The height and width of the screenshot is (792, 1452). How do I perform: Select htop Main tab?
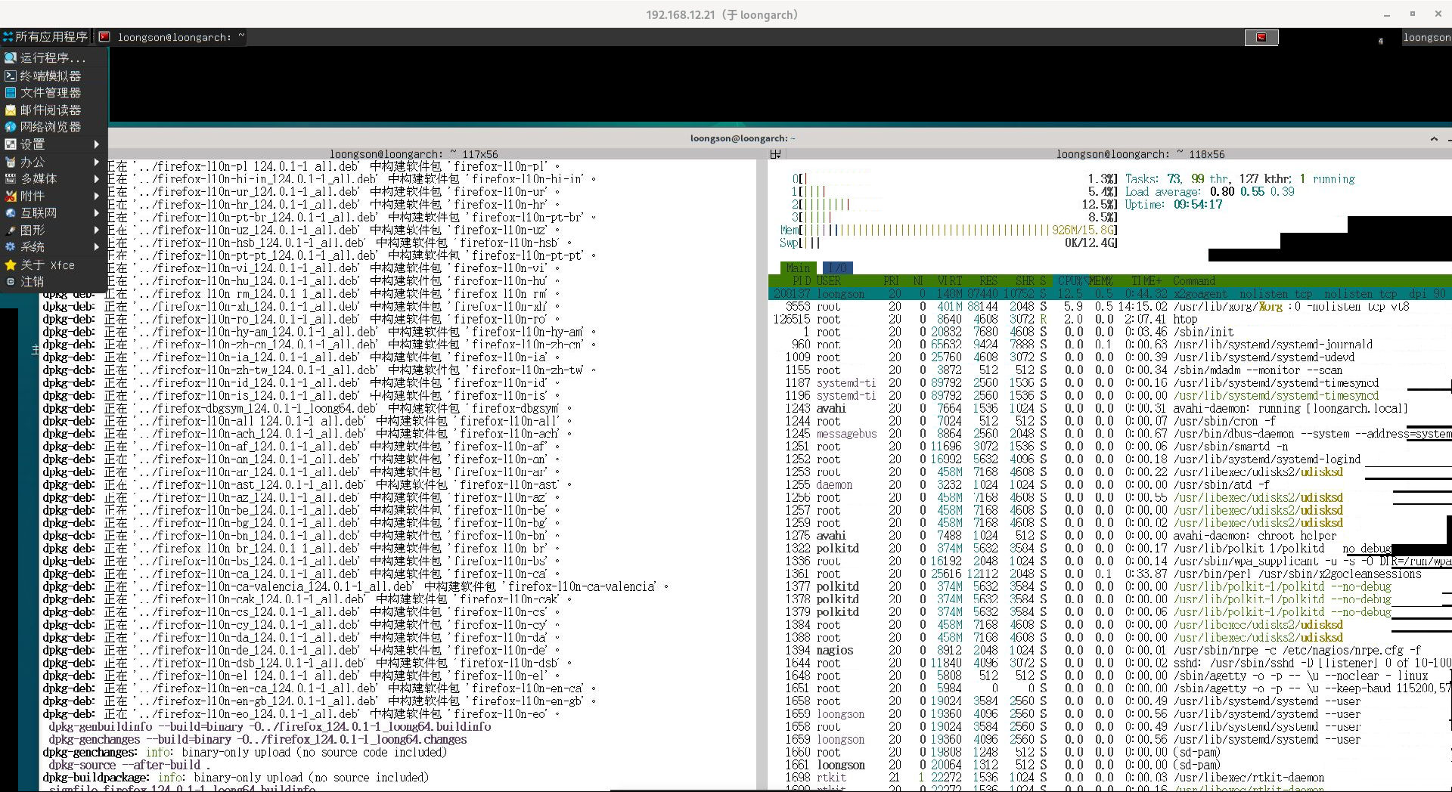pyautogui.click(x=797, y=268)
